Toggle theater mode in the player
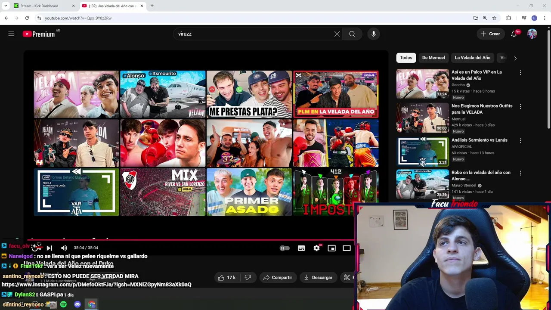 (347, 248)
